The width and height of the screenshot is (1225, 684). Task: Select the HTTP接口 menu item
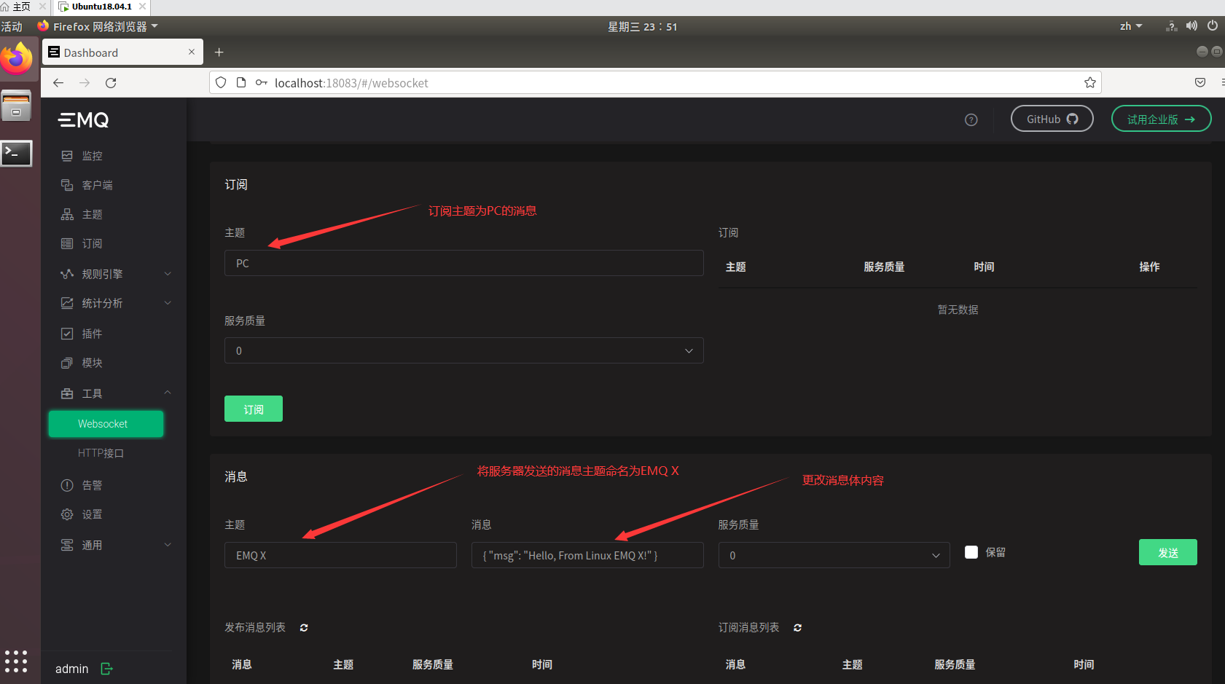(x=101, y=452)
